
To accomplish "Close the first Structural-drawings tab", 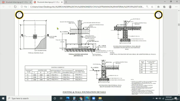I will (30, 2).
